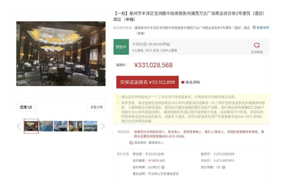Select the second swimming pool thumbnail
The width and height of the screenshot is (288, 183).
point(46,126)
